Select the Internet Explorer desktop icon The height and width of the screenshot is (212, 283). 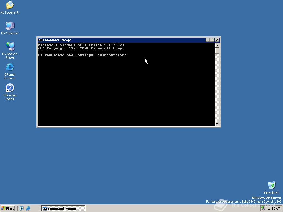pyautogui.click(x=10, y=71)
